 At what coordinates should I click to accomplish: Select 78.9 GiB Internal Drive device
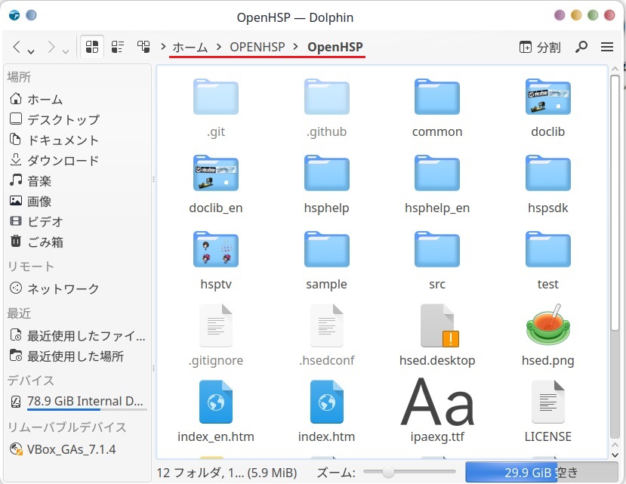78,402
